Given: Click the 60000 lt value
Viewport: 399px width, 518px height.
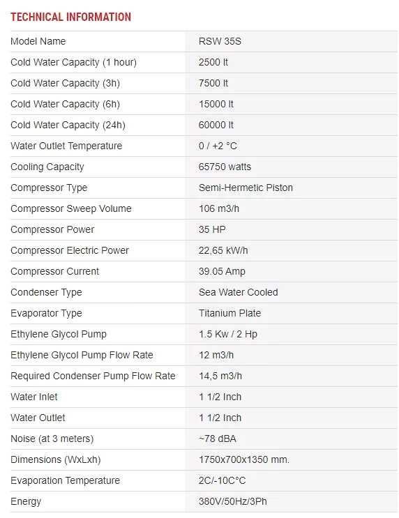Looking at the screenshot, I should [x=216, y=125].
